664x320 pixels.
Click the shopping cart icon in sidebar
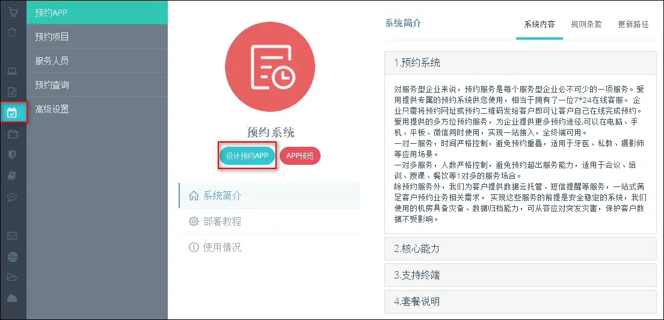tap(13, 12)
